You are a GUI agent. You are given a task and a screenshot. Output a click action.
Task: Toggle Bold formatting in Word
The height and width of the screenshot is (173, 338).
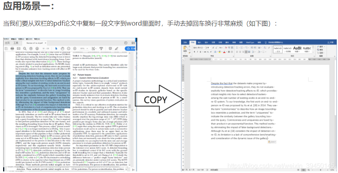(194, 52)
